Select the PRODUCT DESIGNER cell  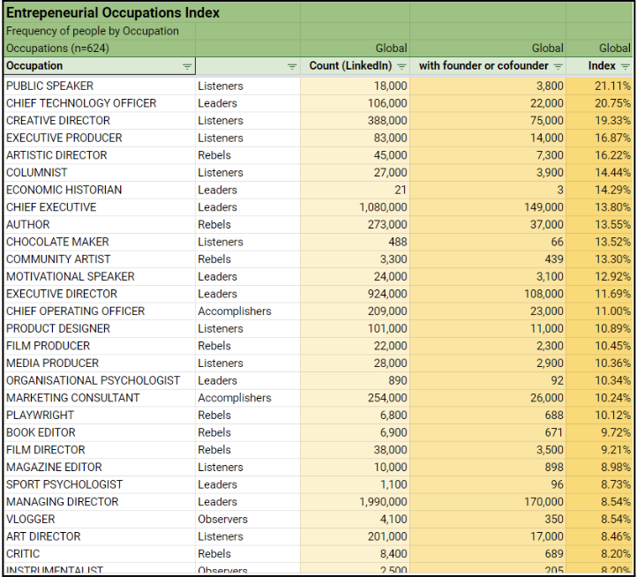pos(100,329)
